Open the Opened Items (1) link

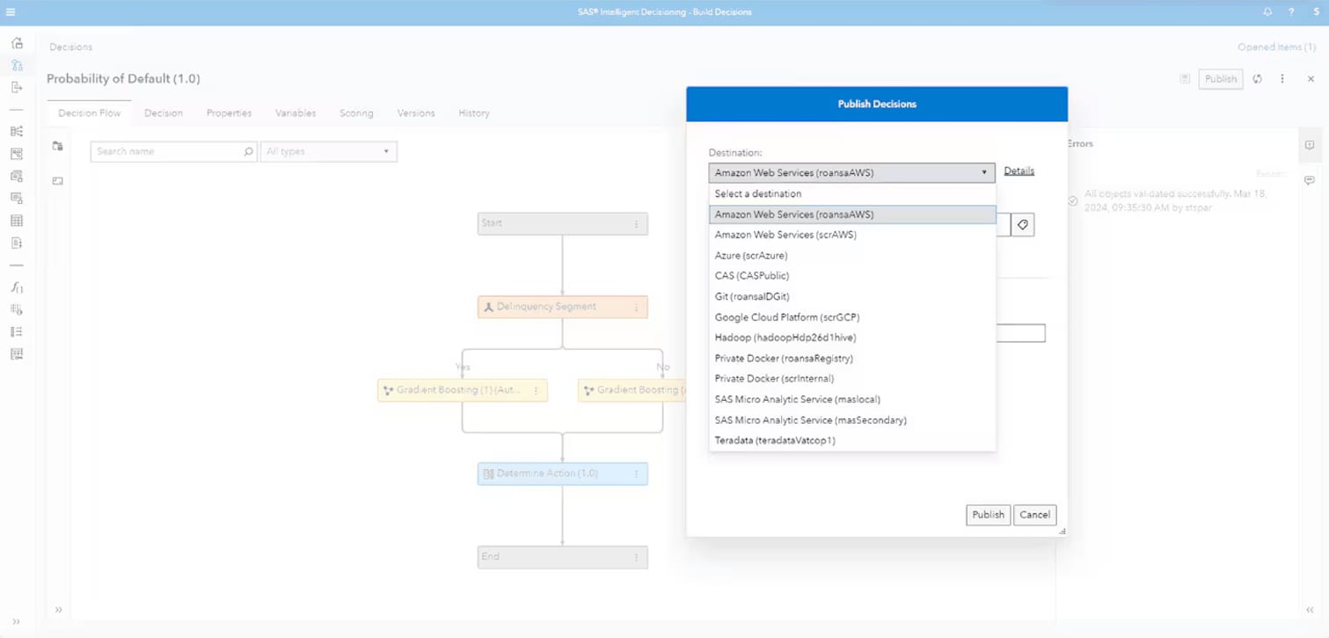(x=1276, y=47)
